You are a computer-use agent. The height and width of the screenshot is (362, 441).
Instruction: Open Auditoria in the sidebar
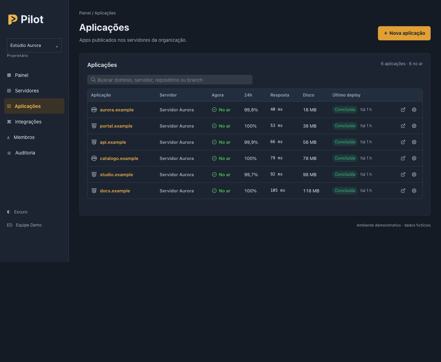tap(34, 153)
